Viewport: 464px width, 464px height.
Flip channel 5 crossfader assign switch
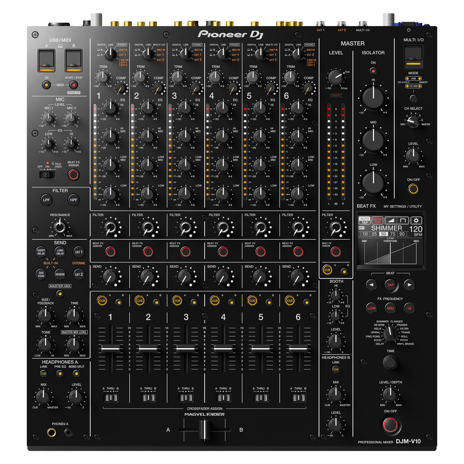(261, 397)
